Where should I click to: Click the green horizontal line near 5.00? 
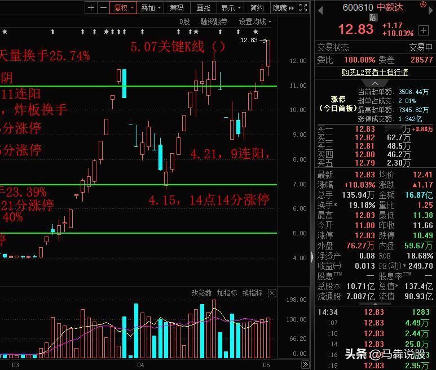139,233
